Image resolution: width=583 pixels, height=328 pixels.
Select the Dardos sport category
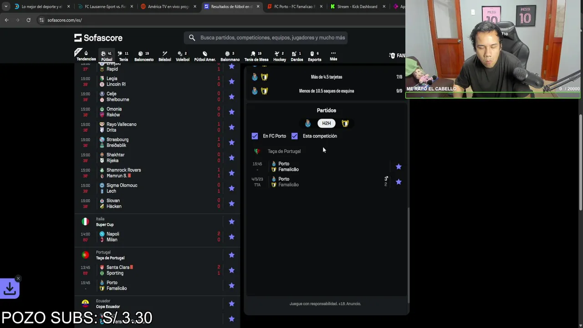point(297,56)
